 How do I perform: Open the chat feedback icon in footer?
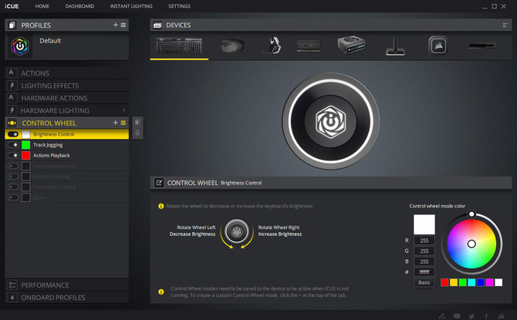click(457, 316)
